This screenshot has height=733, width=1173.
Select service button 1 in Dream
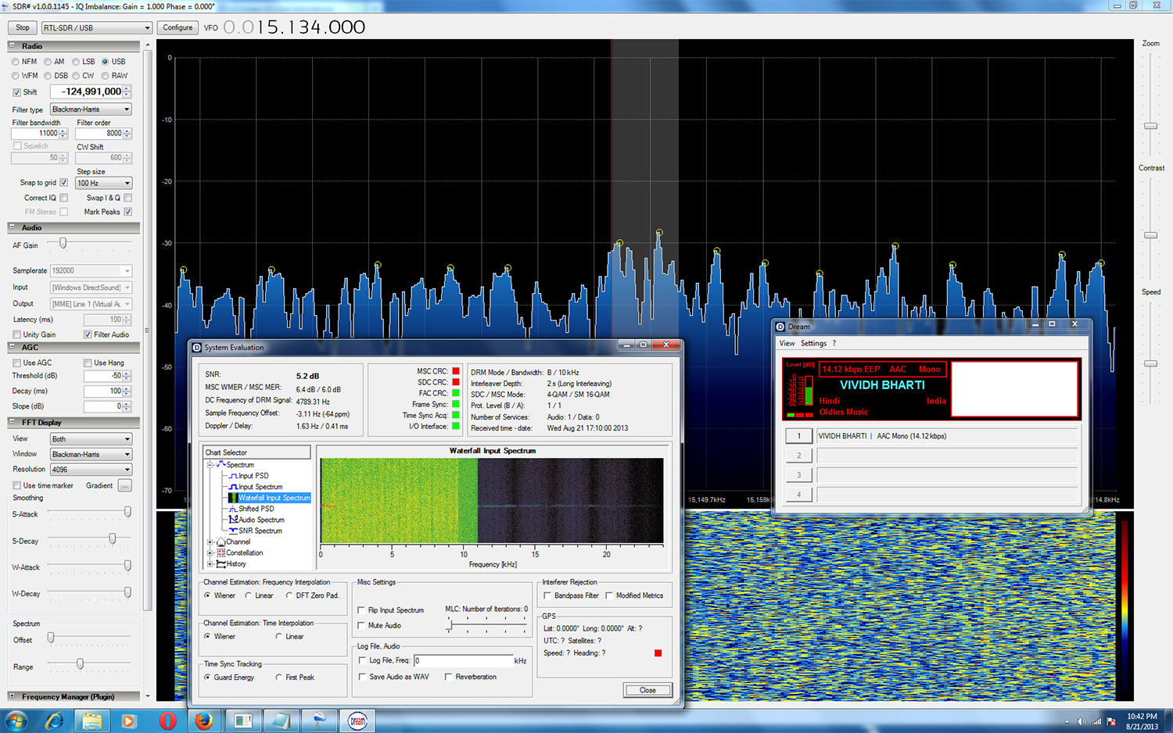click(798, 436)
